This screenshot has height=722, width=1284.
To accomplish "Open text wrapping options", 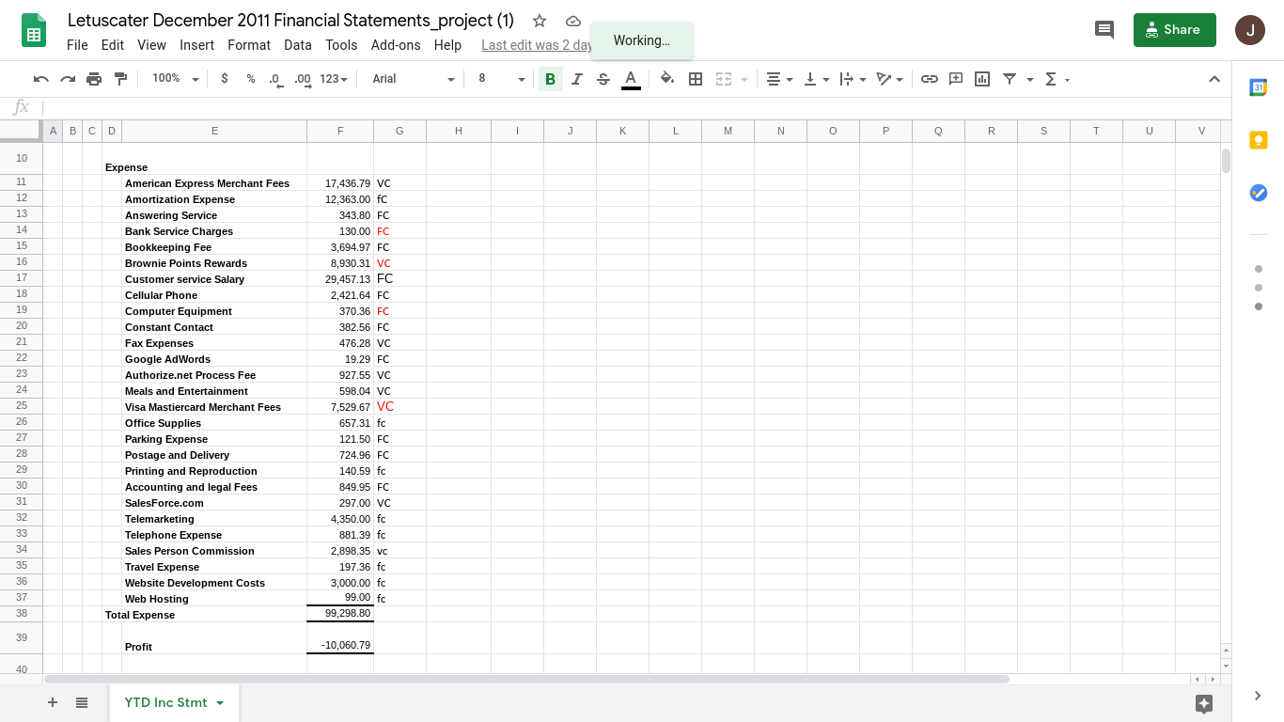I will [x=853, y=79].
